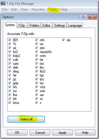Toggle the swm checkbox
The height and width of the screenshot is (139, 99).
point(37,56)
